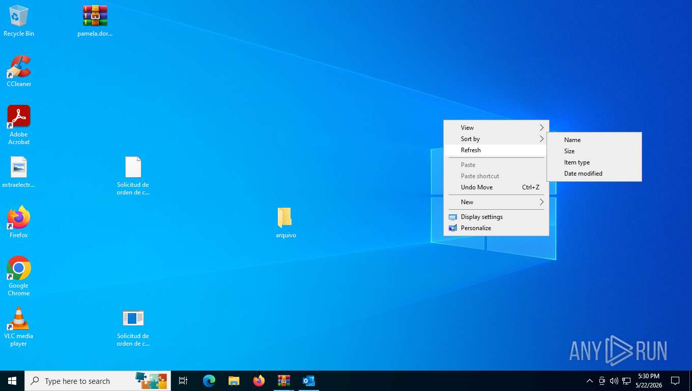Open Display settings from context menu
Viewport: 692px width, 391px height.
[496, 217]
